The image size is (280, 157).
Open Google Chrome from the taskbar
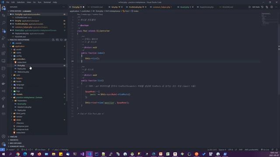[x=18, y=154]
